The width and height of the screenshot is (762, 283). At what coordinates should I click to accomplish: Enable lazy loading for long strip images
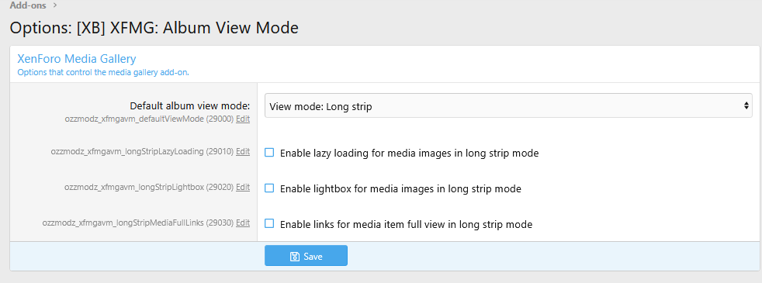pyautogui.click(x=269, y=153)
